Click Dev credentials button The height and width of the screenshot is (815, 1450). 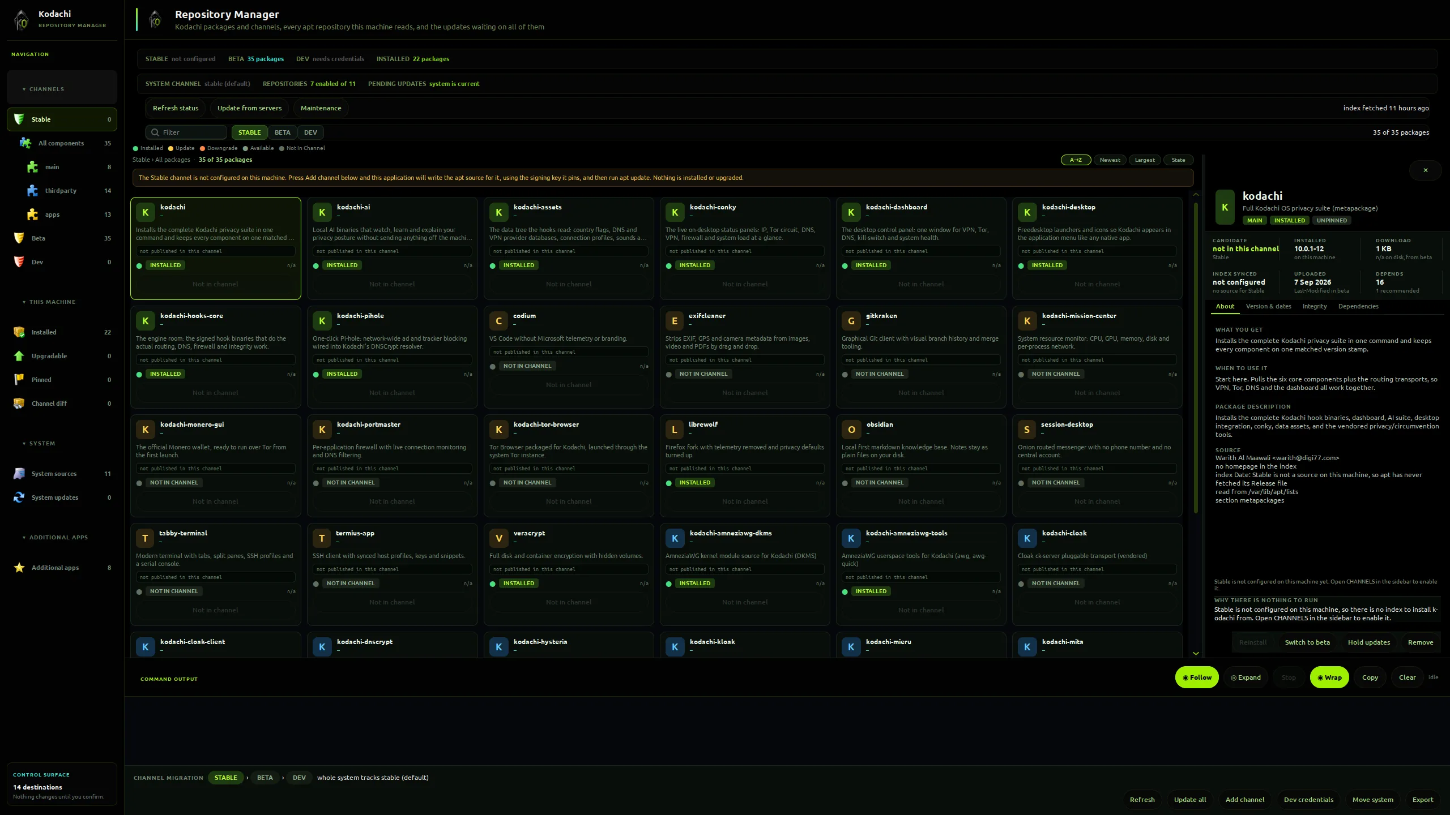(1308, 800)
